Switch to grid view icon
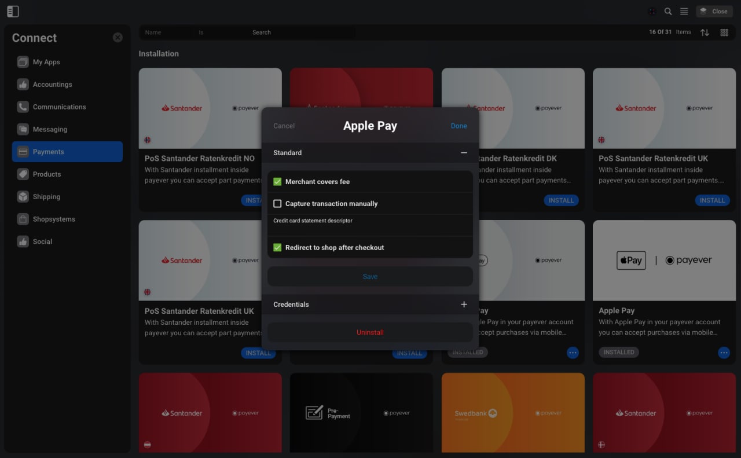This screenshot has width=741, height=458. point(724,32)
